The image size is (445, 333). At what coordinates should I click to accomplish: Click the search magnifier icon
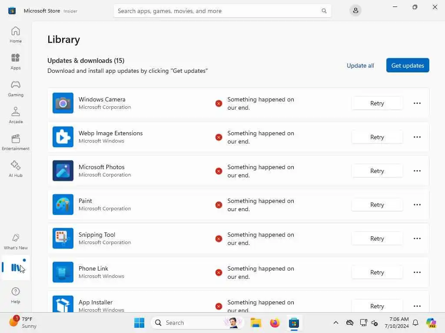click(324, 11)
